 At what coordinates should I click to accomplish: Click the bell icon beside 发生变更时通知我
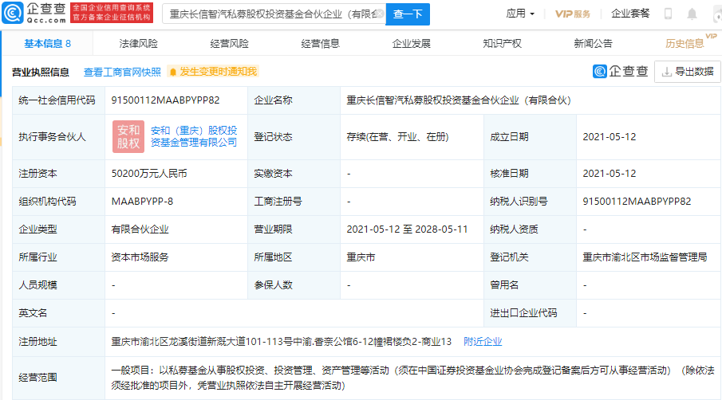tap(172, 73)
